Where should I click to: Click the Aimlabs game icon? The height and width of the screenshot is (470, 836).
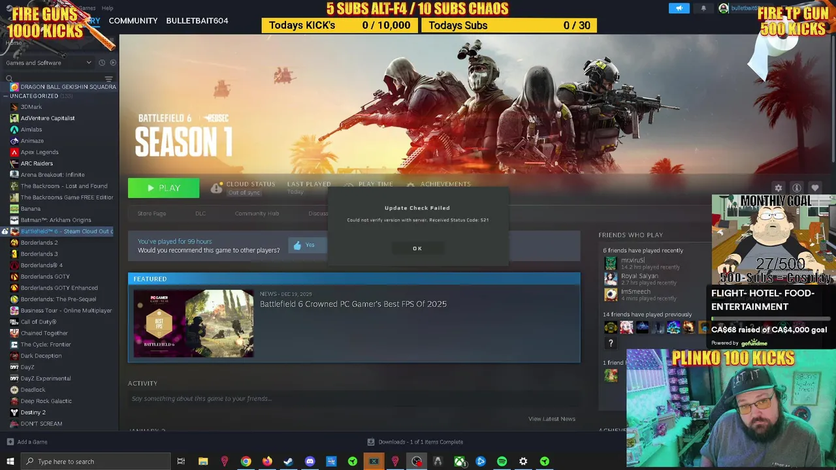pyautogui.click(x=14, y=129)
